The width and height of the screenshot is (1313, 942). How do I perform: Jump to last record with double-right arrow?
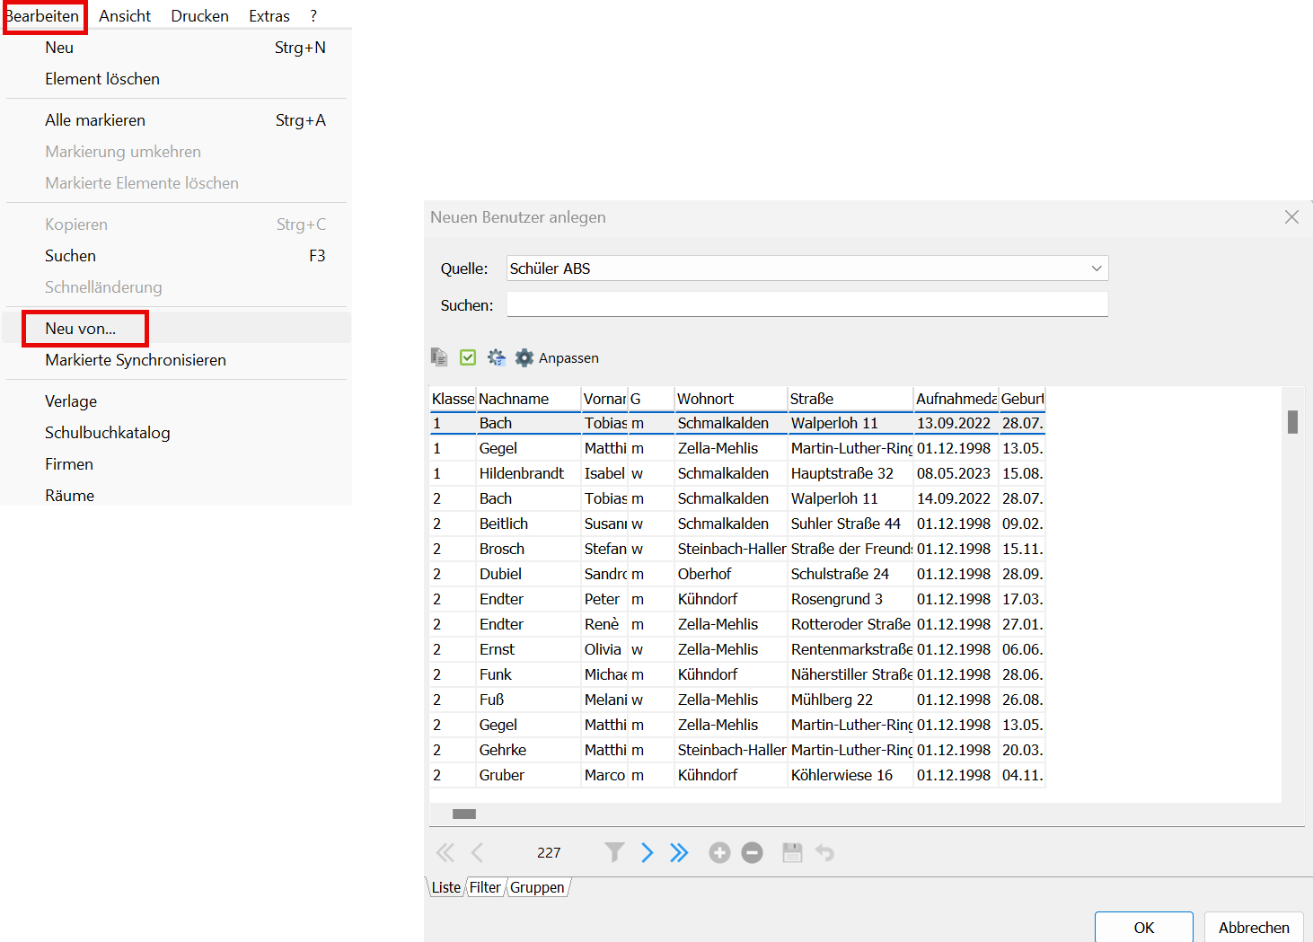click(x=679, y=852)
